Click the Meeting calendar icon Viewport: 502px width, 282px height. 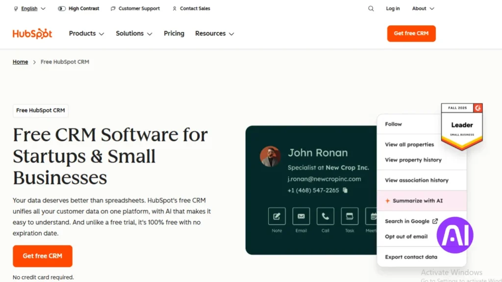372,216
